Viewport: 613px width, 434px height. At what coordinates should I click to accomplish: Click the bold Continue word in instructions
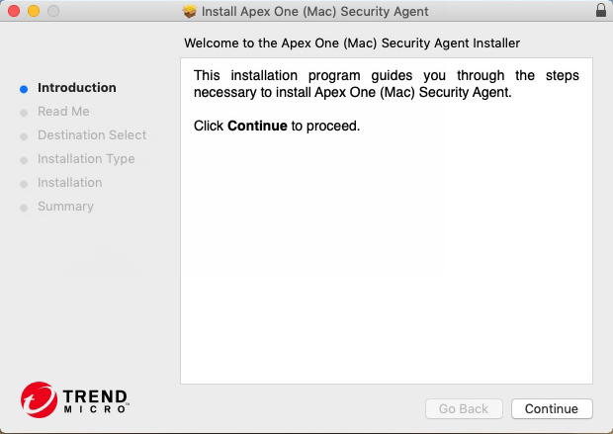(257, 127)
